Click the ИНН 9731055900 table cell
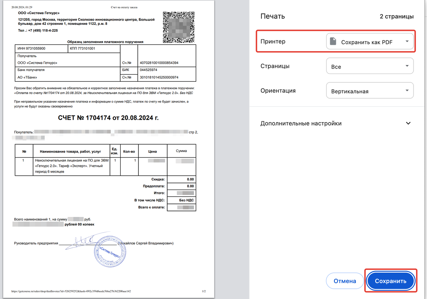 tap(32, 49)
